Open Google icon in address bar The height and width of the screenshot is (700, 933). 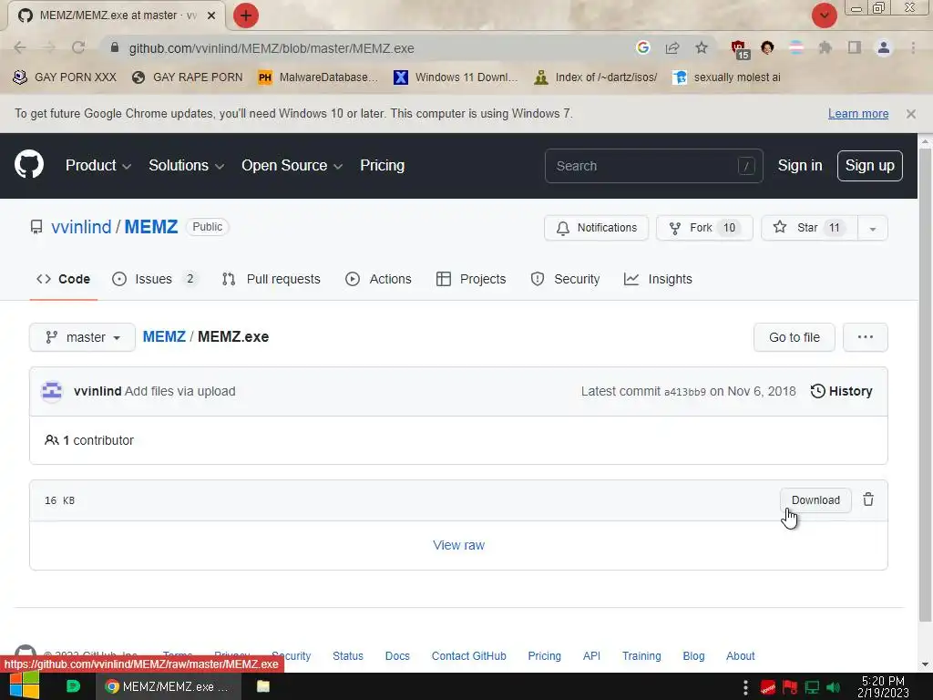coord(642,47)
